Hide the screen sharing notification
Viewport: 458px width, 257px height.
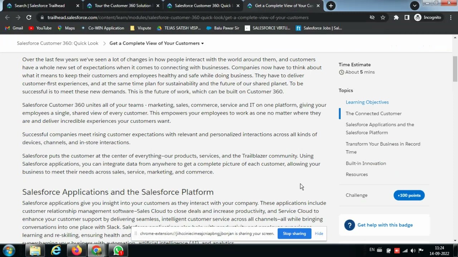click(319, 233)
